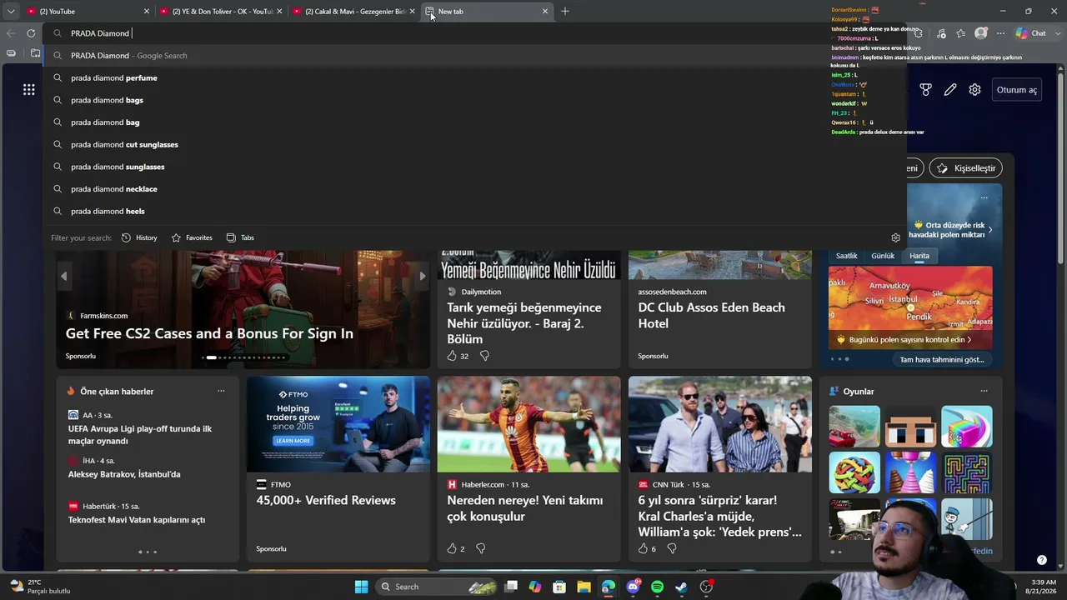This screenshot has width=1067, height=600.
Task: Close the Cakal & Mavi tab
Action: pyautogui.click(x=412, y=12)
